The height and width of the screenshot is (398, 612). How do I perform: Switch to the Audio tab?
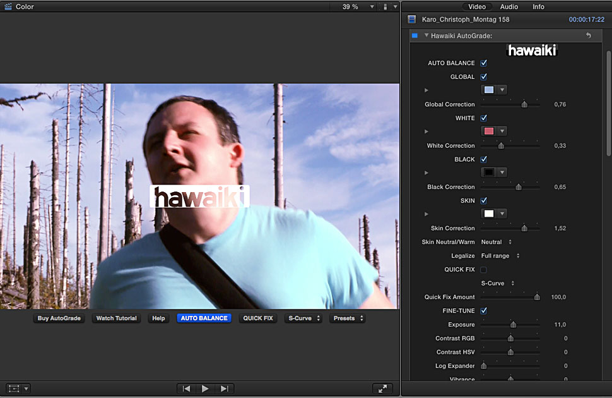coord(509,7)
